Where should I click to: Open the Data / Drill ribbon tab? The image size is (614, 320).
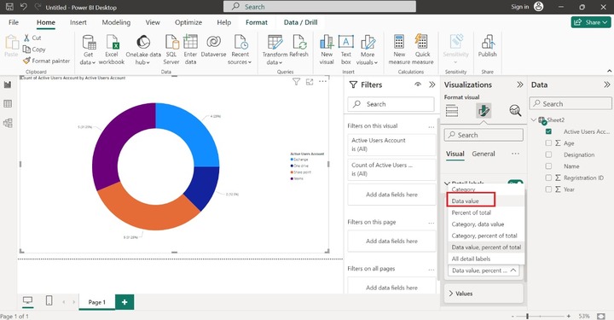(x=300, y=22)
